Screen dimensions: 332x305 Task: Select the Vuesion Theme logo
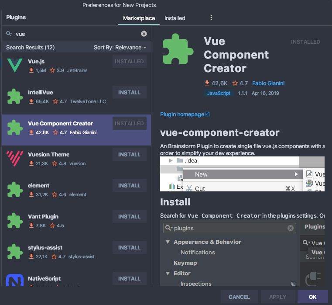[14, 159]
